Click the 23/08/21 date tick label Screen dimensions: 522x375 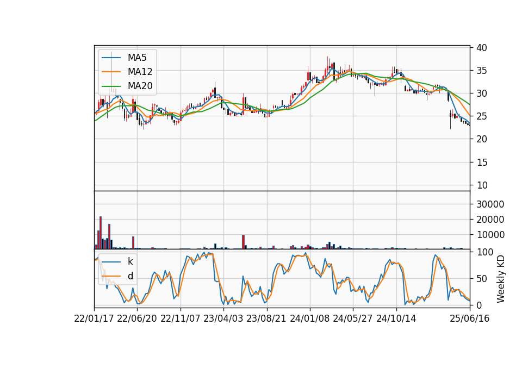pos(266,318)
